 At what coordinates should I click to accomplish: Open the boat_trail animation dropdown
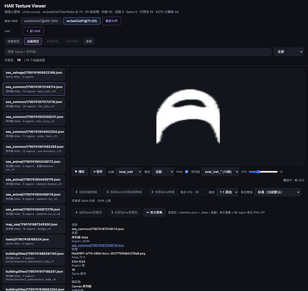129,172
